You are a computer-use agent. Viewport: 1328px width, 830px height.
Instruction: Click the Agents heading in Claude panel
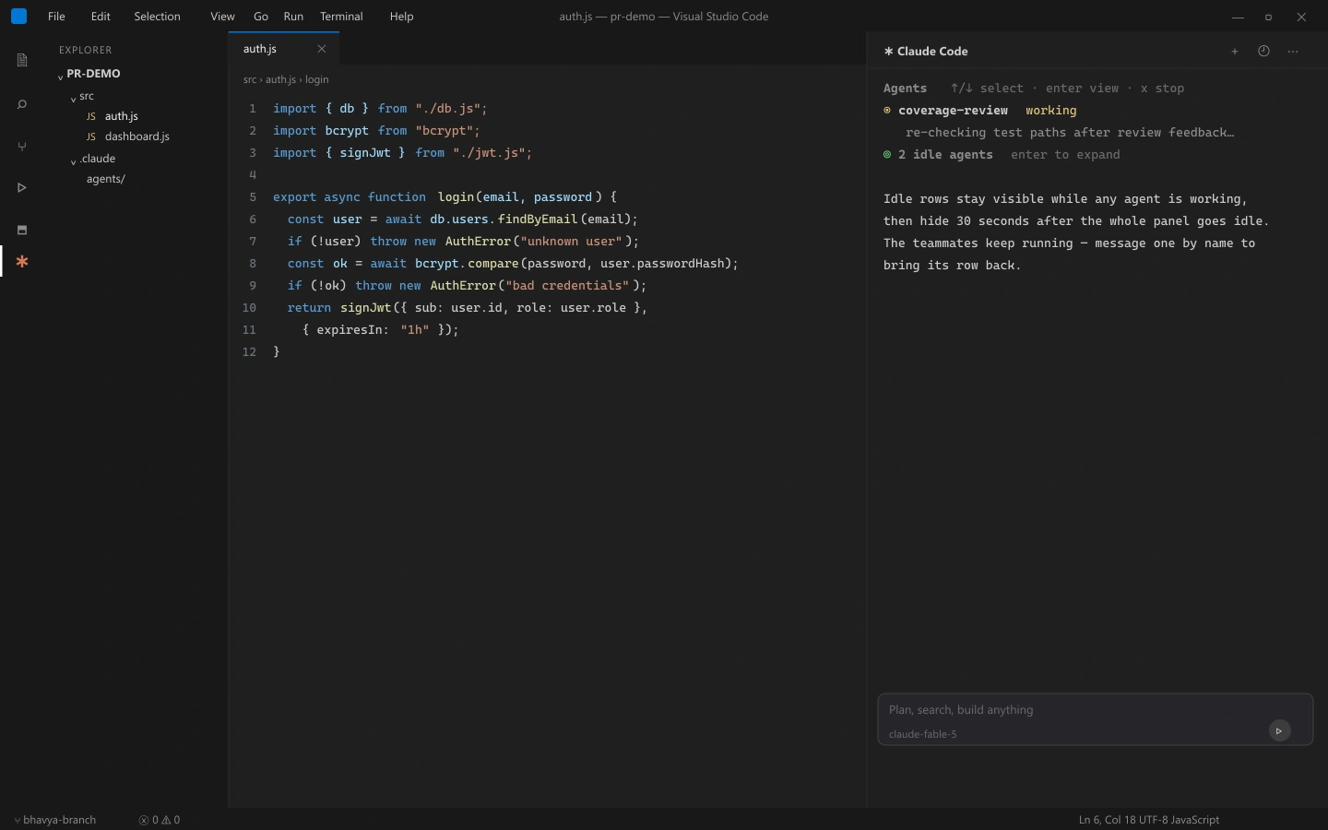(905, 89)
